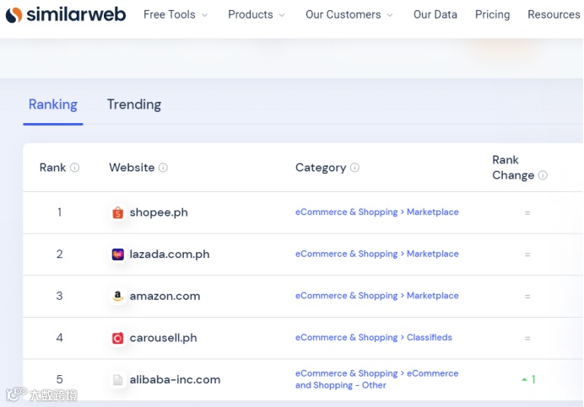Viewport: 584px width, 407px height.
Task: Click the Rank column info icon
Action: click(75, 168)
